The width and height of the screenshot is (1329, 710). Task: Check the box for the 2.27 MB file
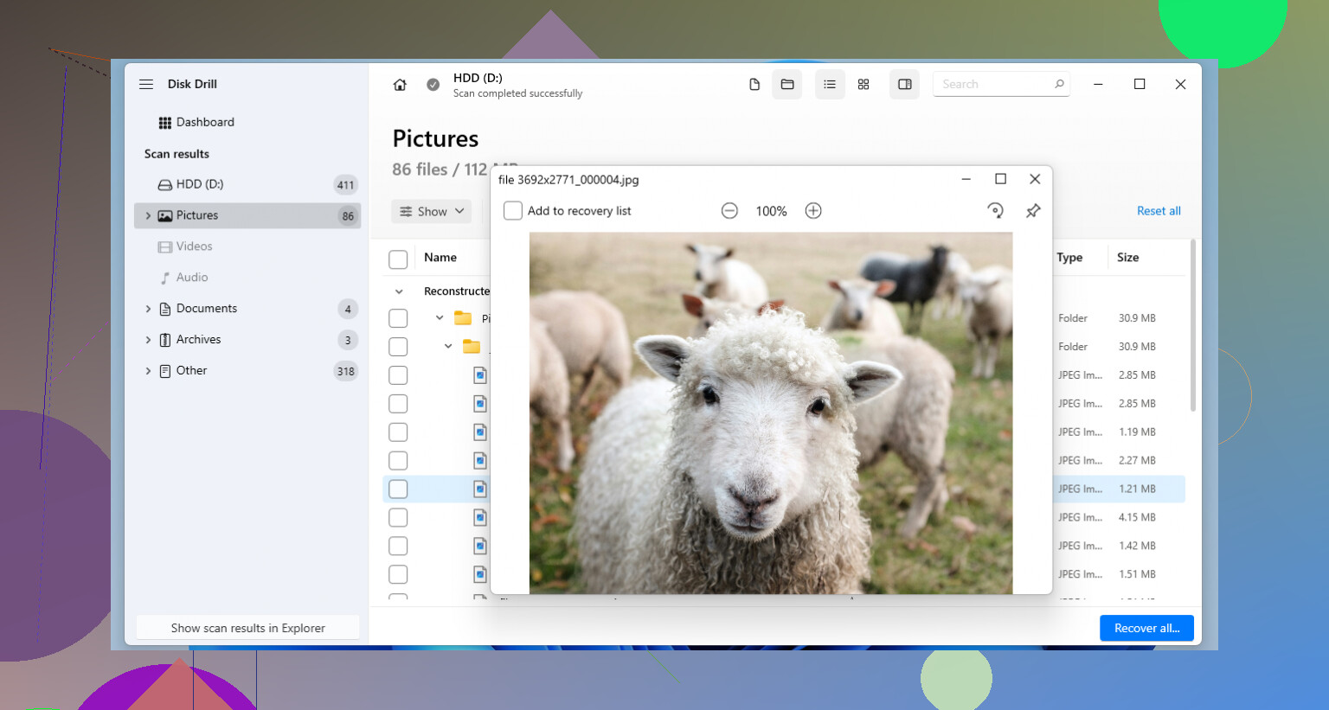tap(398, 461)
